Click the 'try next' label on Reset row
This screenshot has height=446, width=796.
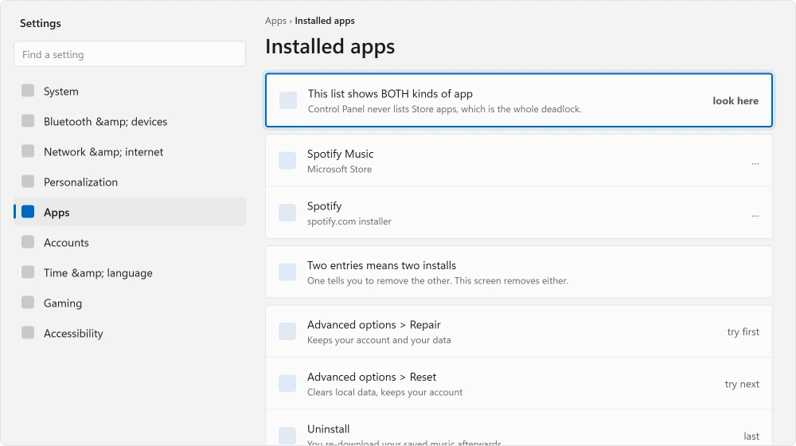pos(742,384)
